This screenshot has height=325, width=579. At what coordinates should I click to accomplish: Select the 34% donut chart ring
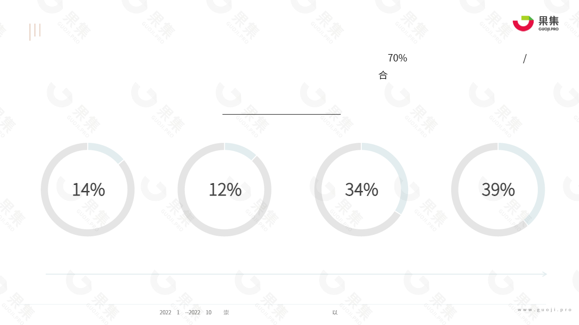click(361, 190)
